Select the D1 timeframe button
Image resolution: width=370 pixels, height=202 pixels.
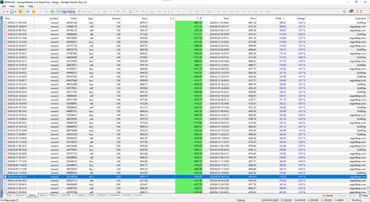click(x=256, y=11)
